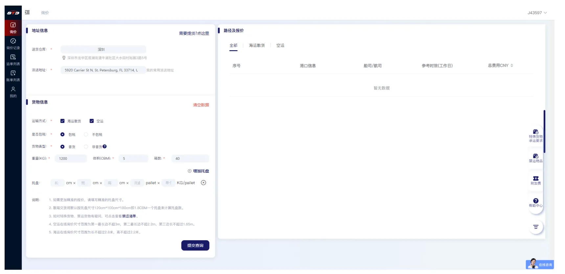
Task: Open 特殊货物承运要求 floating shortcut
Action: [x=535, y=136]
